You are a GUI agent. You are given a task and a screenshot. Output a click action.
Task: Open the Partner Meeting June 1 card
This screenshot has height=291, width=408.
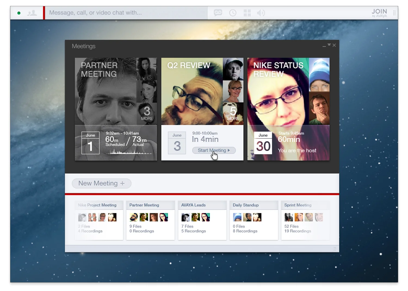[x=116, y=109]
